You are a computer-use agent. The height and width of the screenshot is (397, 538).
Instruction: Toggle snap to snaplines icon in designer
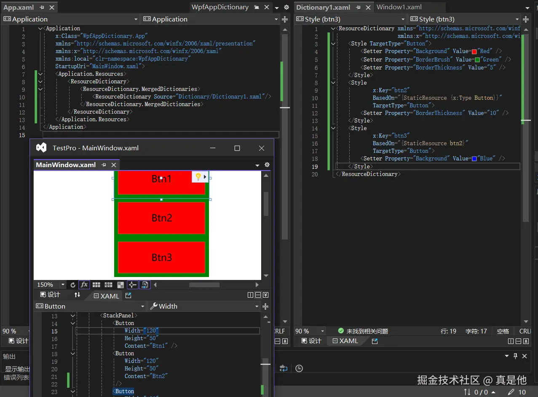[133, 285]
